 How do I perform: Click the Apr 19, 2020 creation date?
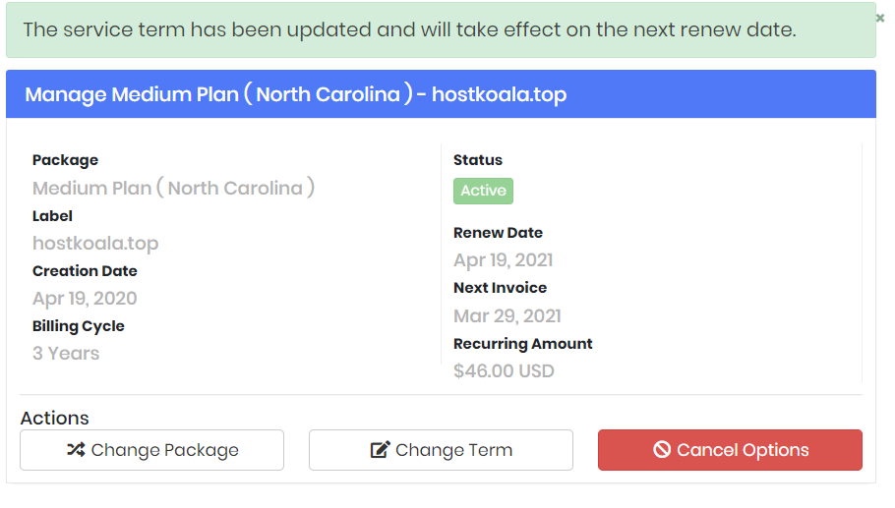85,298
